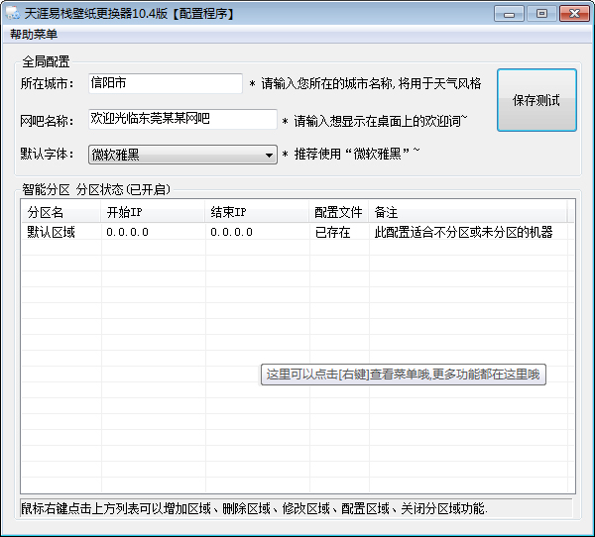
Task: Close the 天涯易栈壁纸更换器 window
Action: click(572, 13)
